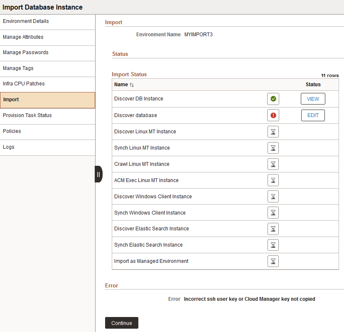Image resolution: width=344 pixels, height=332 pixels.
Task: Click hourglass icon for Discover Elastic Search Instance
Action: [273, 229]
